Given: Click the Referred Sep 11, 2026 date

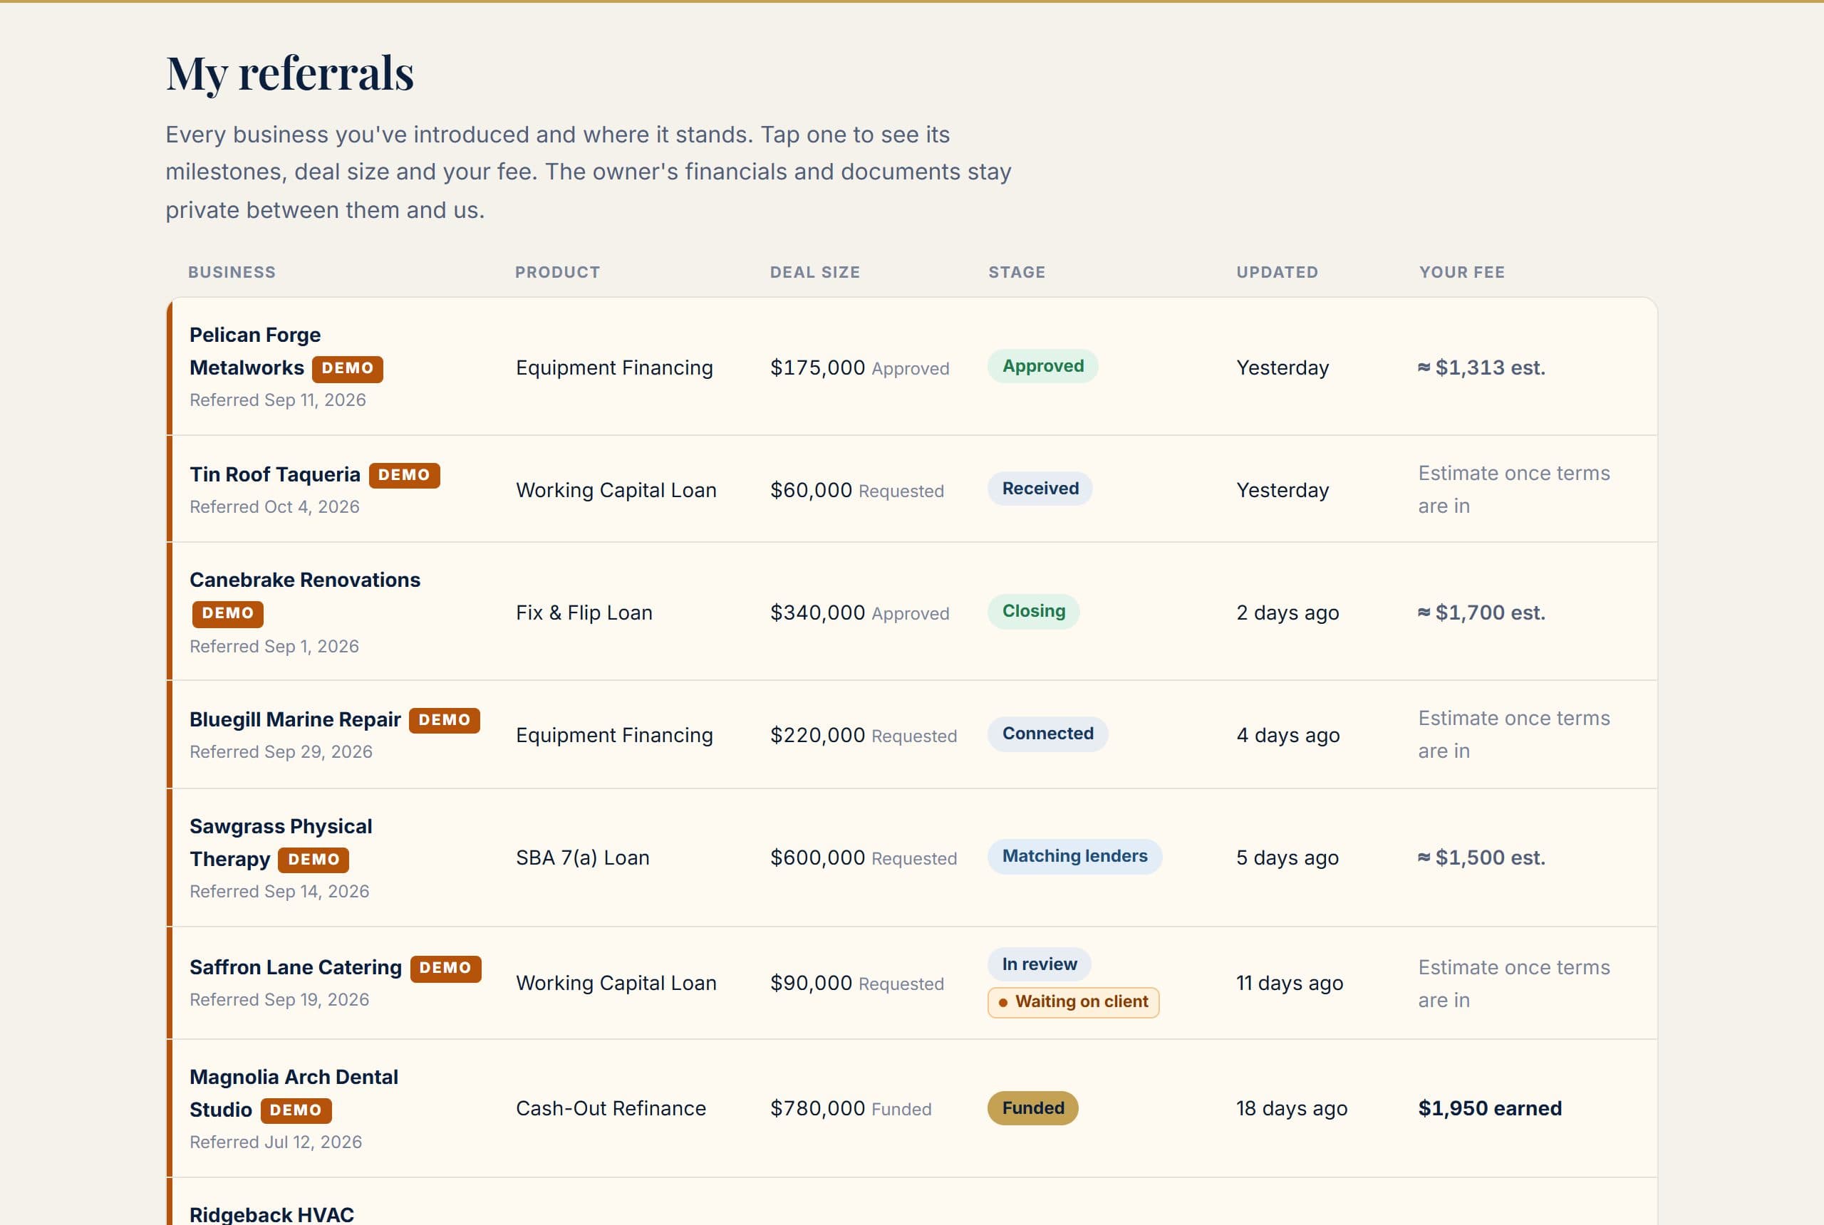Looking at the screenshot, I should click(x=277, y=401).
